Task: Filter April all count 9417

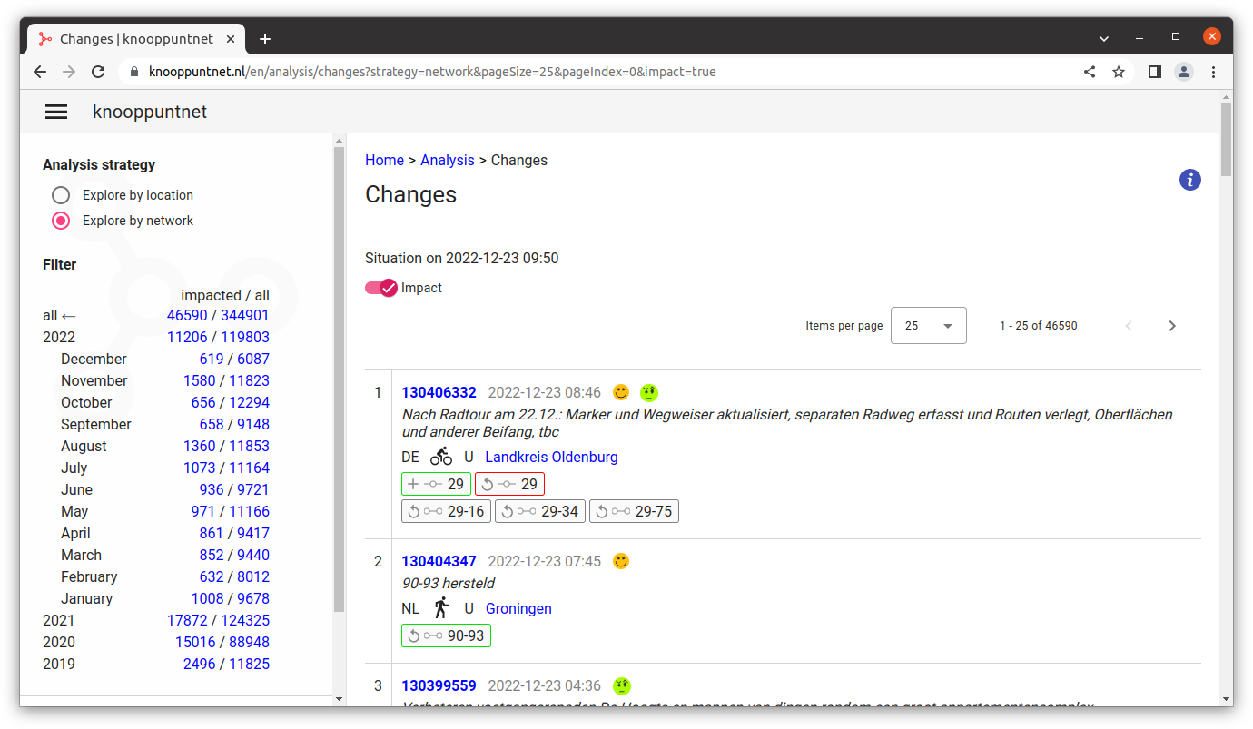Action: pyautogui.click(x=253, y=533)
